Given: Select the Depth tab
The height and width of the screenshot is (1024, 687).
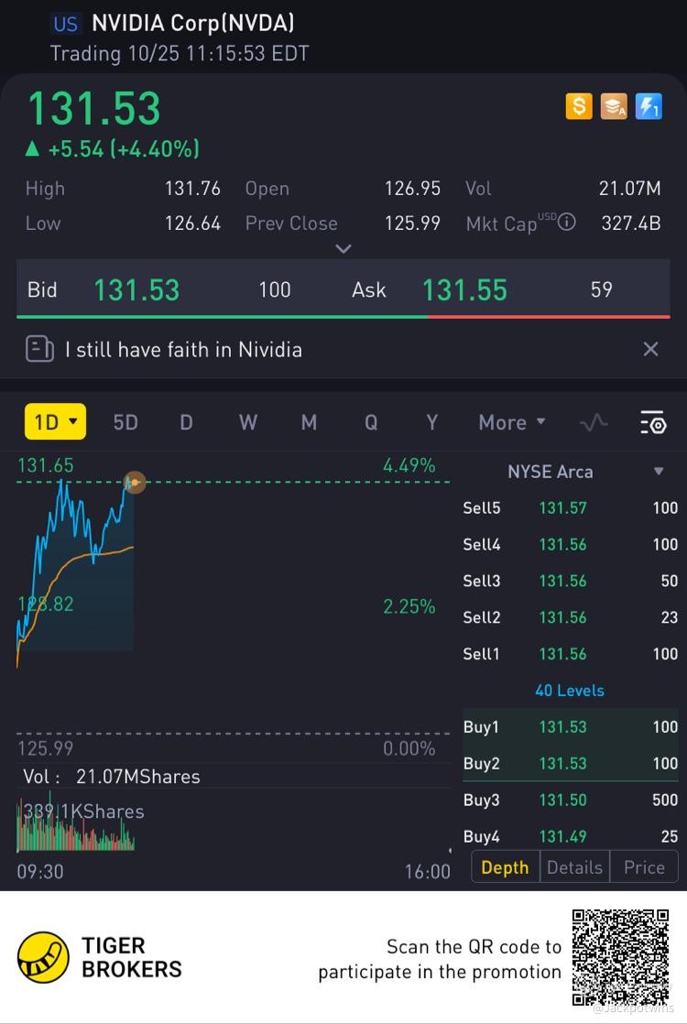Looking at the screenshot, I should 505,867.
